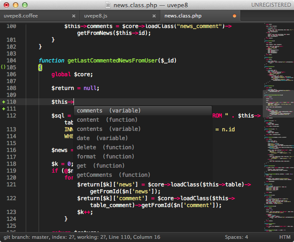Click the '$this->' text on line 110
The width and height of the screenshot is (294, 242).
[x=62, y=102]
